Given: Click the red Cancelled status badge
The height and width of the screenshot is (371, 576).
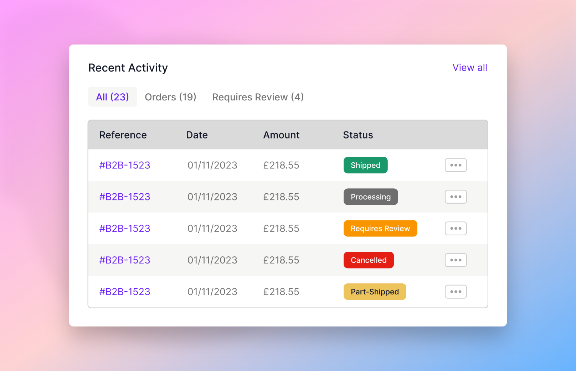Looking at the screenshot, I should tap(369, 260).
